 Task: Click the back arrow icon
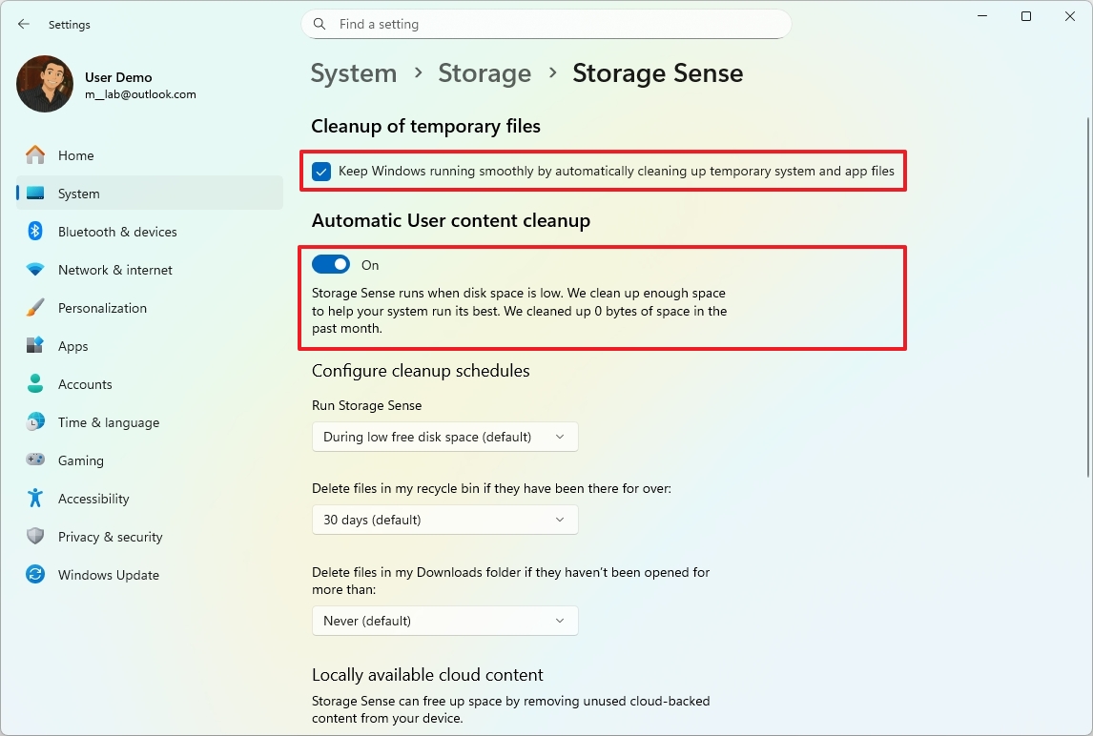pyautogui.click(x=24, y=24)
